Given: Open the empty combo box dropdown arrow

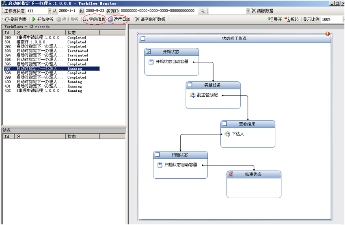Looking at the screenshot, I should [248, 11].
